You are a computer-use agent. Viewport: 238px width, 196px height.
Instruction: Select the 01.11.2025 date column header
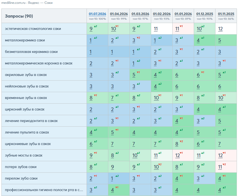click(x=226, y=14)
